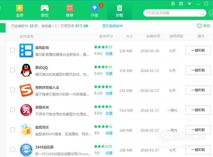Viewport: 213px width, 157px height.
Task: Select the 226 MB size value
Action: pos(126,51)
